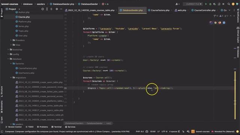The image size is (240, 135).
Task: Toggle Project tool window on left edge
Action: (1, 13)
